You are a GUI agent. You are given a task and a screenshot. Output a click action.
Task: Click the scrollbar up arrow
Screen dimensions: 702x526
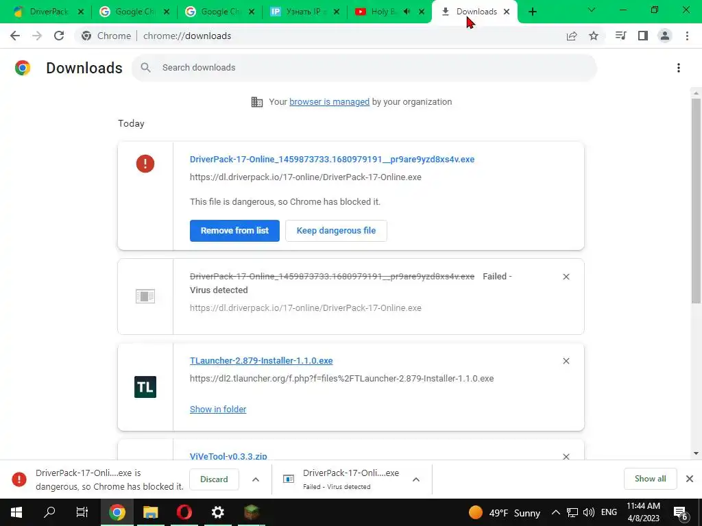696,93
